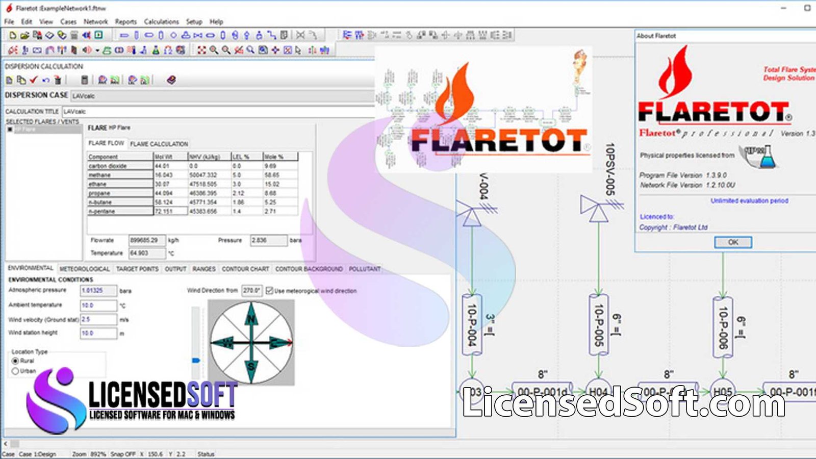Viewport: 816px width, 459px height.
Task: Click 'Zoom 892%' in the status bar
Action: click(89, 454)
